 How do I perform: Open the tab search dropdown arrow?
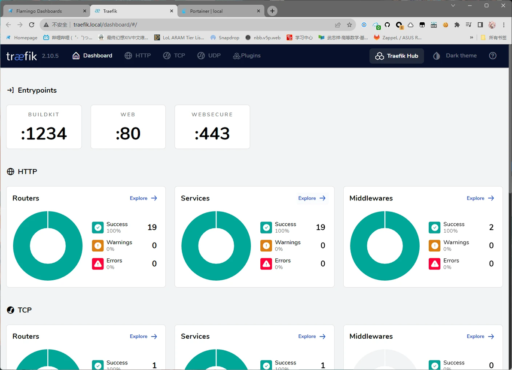click(453, 6)
